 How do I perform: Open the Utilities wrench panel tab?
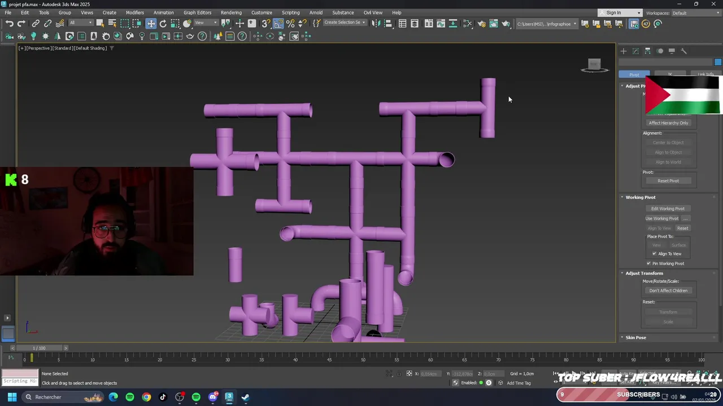tap(683, 51)
